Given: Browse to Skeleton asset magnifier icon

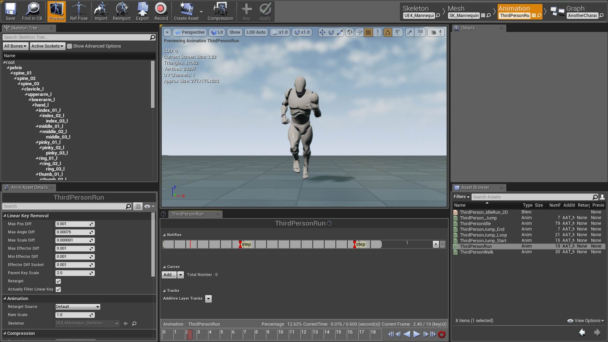Looking at the screenshot, I should point(134,323).
